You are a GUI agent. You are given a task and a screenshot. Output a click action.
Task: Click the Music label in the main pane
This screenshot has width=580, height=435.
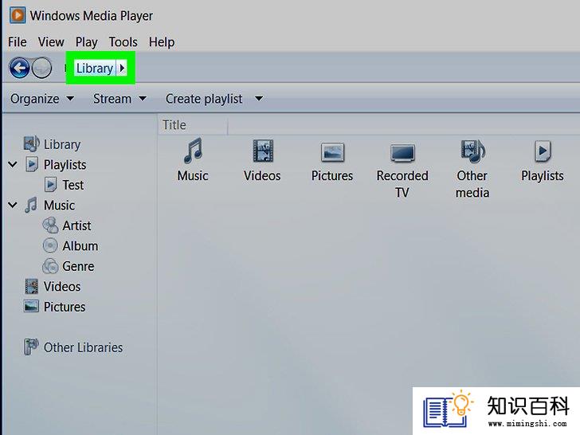(193, 176)
